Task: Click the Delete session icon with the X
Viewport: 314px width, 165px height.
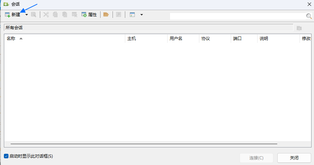Action: point(74,15)
